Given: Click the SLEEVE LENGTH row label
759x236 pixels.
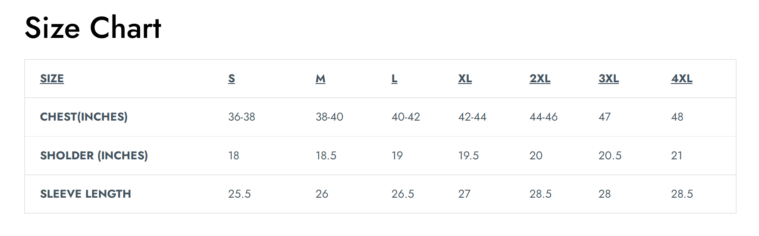Looking at the screenshot, I should [85, 194].
